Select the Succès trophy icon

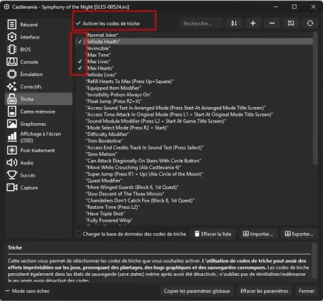coord(12,175)
